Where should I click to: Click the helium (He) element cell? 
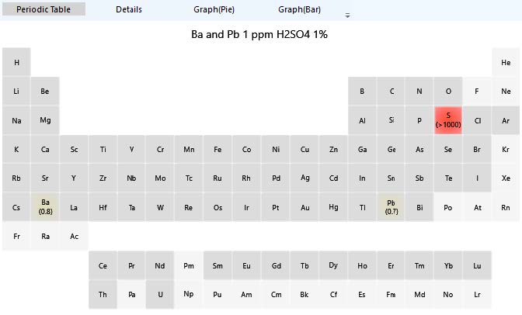coord(506,62)
